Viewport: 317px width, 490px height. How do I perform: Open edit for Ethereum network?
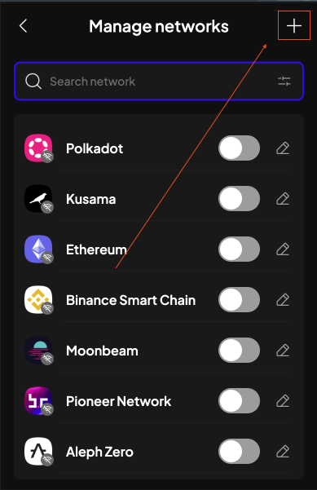(x=283, y=249)
